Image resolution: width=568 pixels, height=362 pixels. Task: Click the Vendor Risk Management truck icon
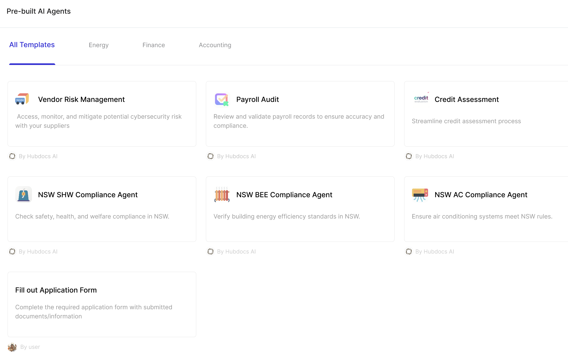pos(22,99)
